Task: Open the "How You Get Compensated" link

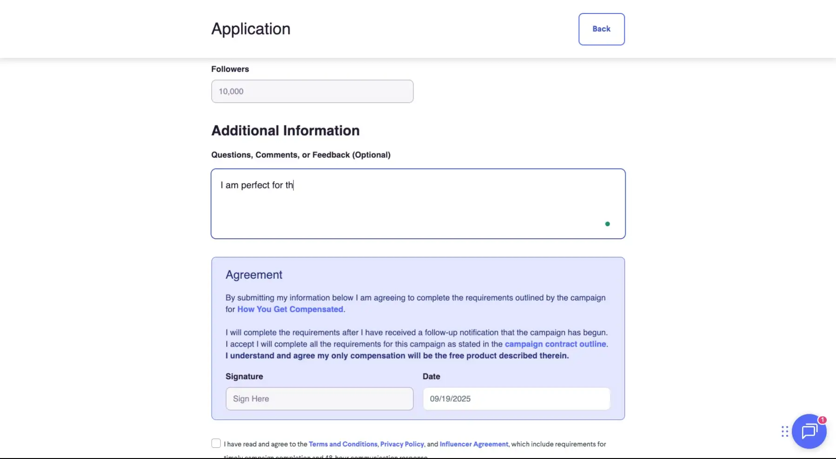Action: [x=290, y=309]
